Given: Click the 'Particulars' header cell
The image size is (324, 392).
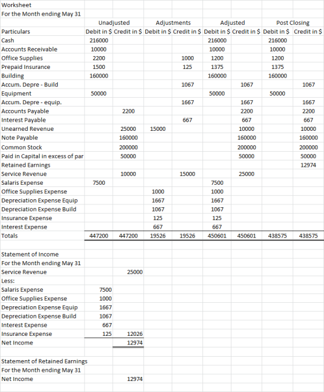Looking at the screenshot, I should [16, 31].
